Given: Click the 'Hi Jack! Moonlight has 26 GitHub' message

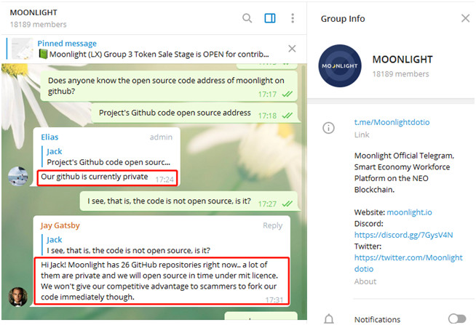Looking at the screenshot, I should coord(159,281).
